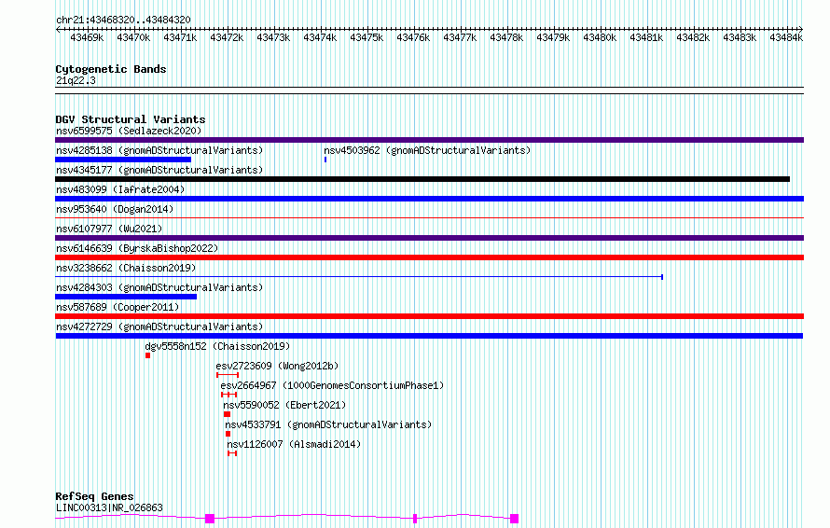Image resolution: width=830 pixels, height=528 pixels.
Task: Click the DGV Structural Variants track title
Action: [131, 119]
